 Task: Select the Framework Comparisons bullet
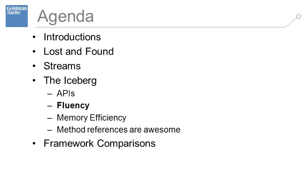[x=99, y=144]
